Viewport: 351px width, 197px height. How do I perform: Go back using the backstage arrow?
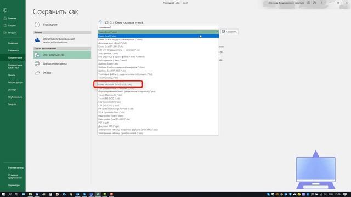5,10
